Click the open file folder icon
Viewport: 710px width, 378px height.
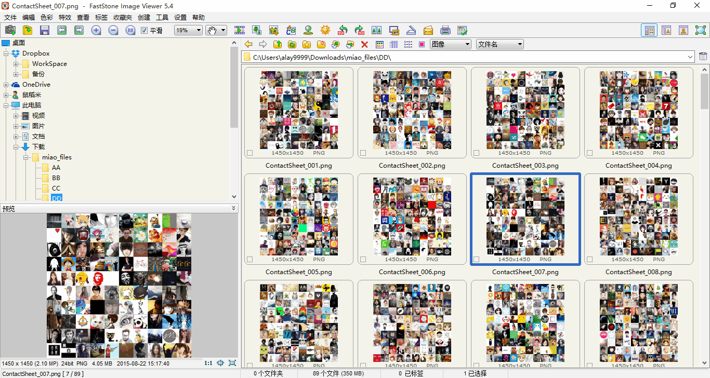point(28,30)
